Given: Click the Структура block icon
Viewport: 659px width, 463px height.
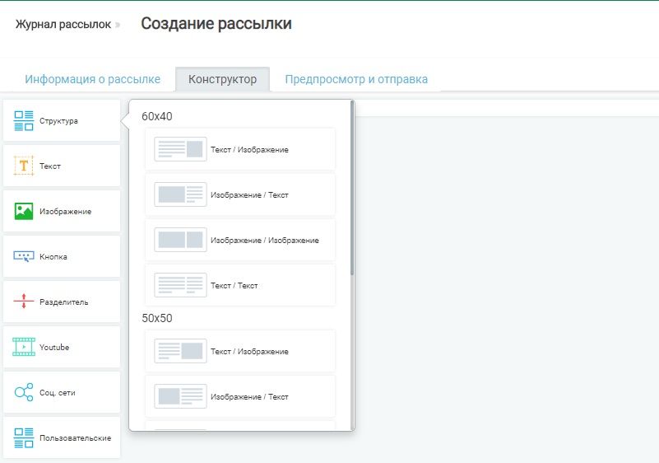Looking at the screenshot, I should [x=24, y=121].
